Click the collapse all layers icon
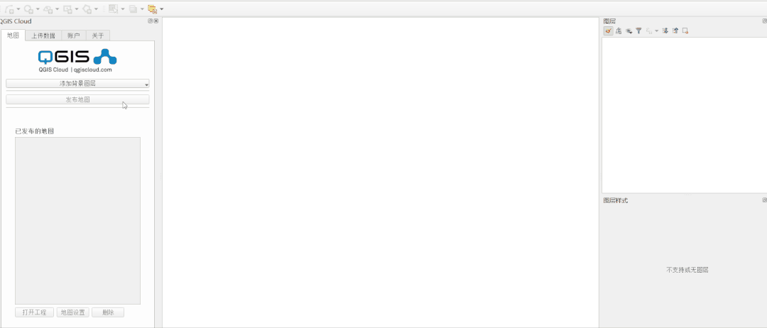This screenshot has width=767, height=328. [x=675, y=31]
